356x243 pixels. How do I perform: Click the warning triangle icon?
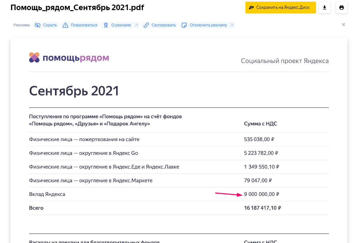coord(65,25)
